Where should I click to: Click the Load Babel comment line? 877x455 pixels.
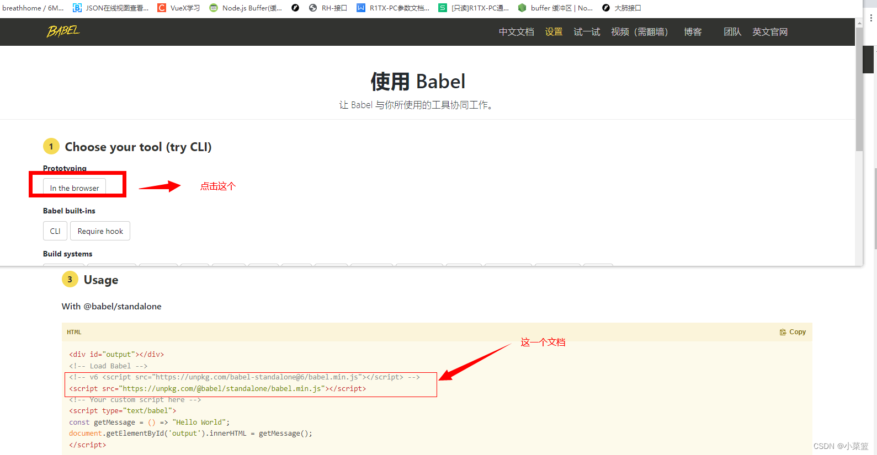tap(108, 366)
